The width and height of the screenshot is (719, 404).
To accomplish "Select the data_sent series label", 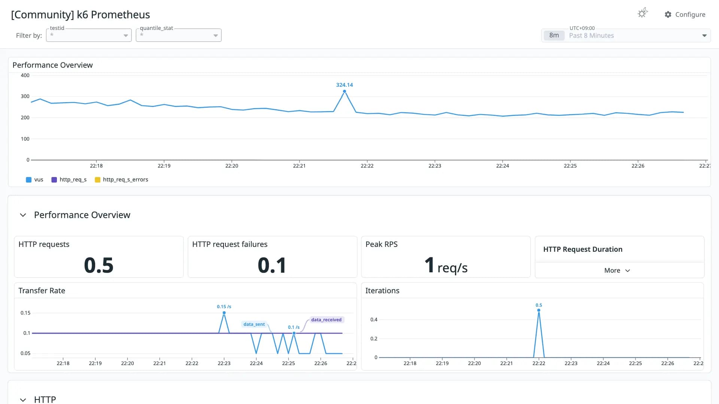I will tap(254, 324).
